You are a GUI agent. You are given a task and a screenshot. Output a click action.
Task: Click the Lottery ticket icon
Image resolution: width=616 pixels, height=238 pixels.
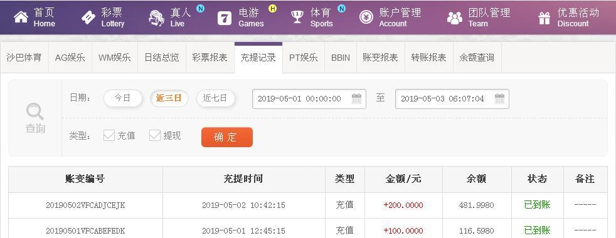click(88, 18)
